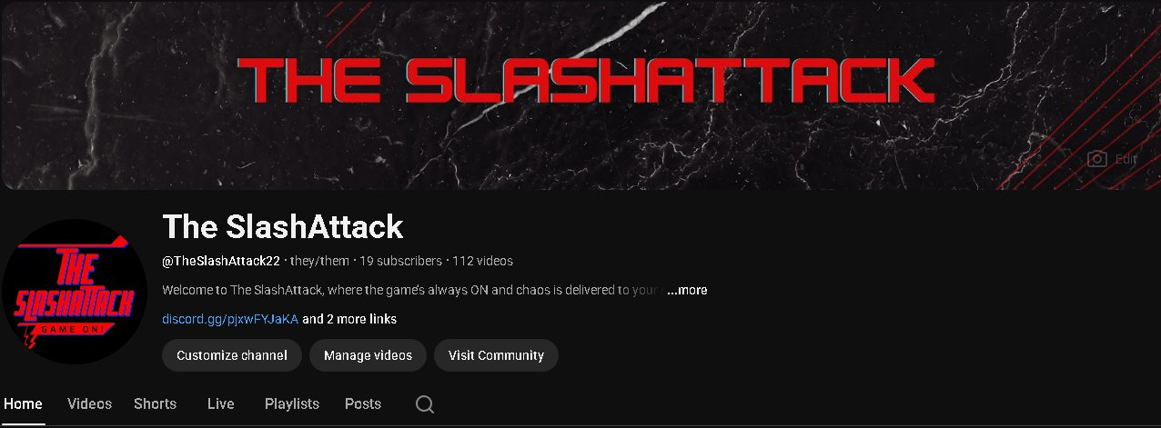This screenshot has height=428, width=1161.
Task: Open Manage videos
Action: (368, 355)
